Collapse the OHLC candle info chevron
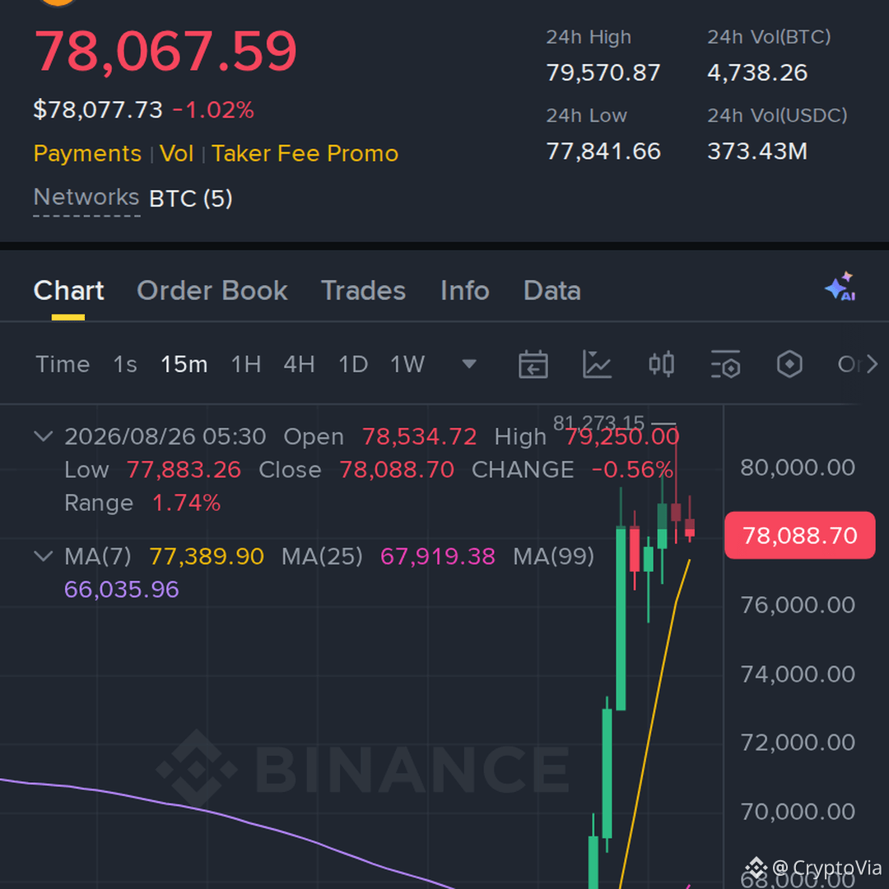The height and width of the screenshot is (889, 889). point(44,436)
